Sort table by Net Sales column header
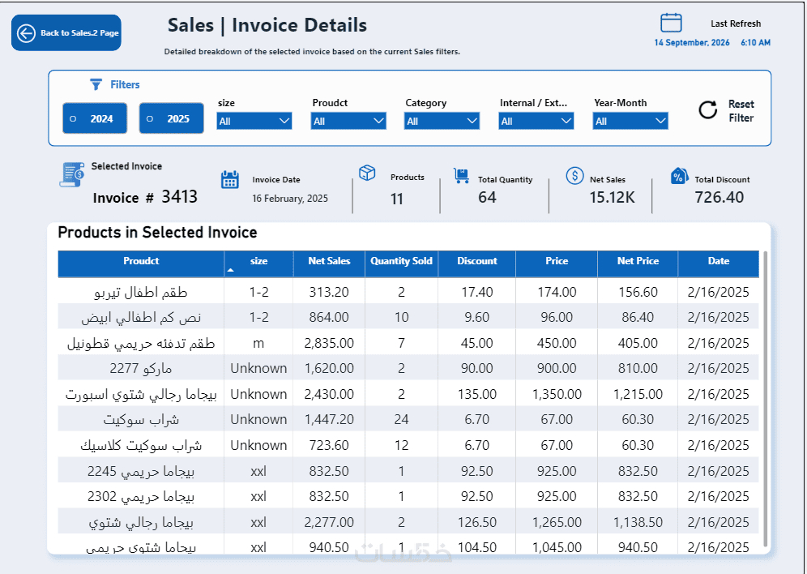Viewport: 807px width, 574px height. pyautogui.click(x=329, y=261)
